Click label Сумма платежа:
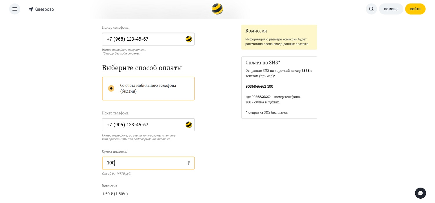The height and width of the screenshot is (203, 435). 115,152
